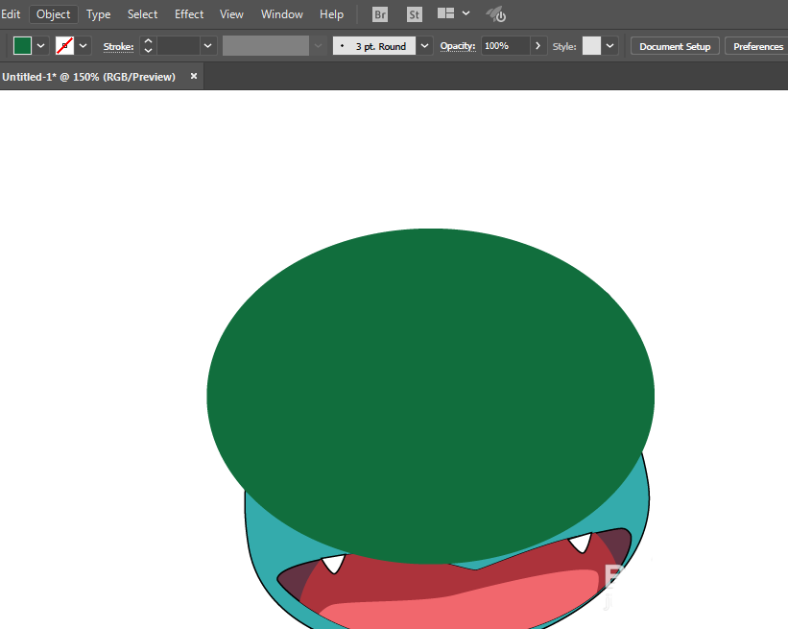
Task: Expand the Opacity slider arrow
Action: click(538, 46)
